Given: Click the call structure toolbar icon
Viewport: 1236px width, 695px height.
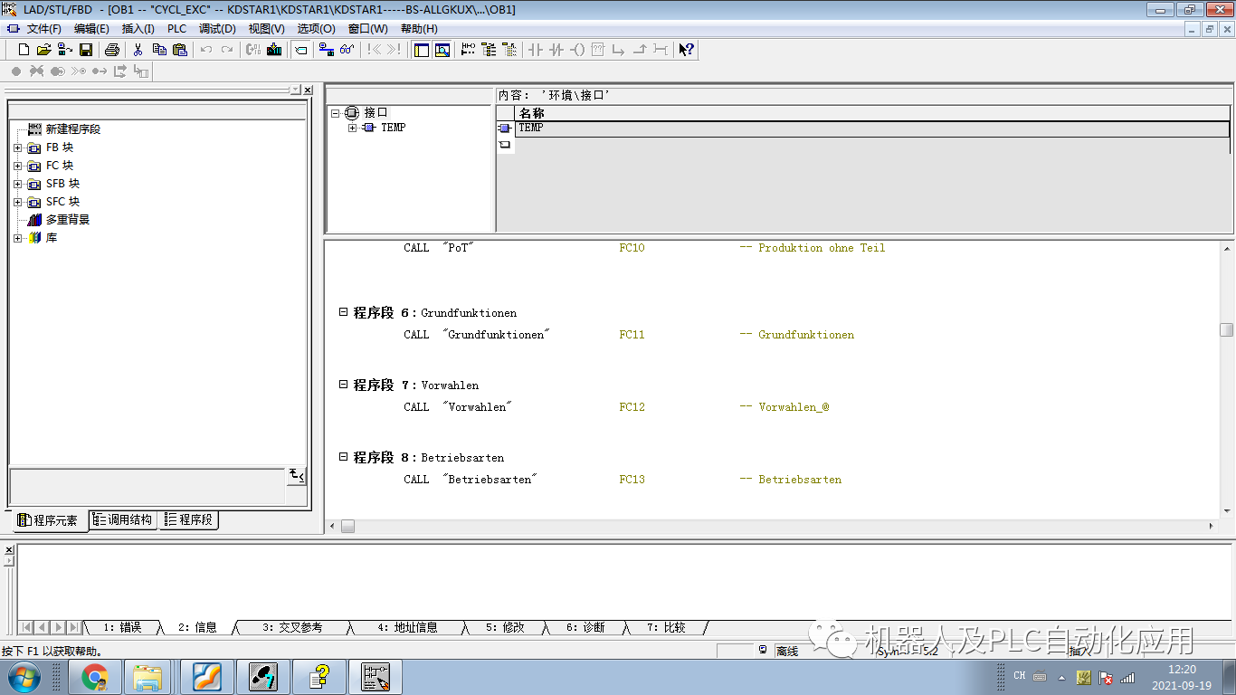Looking at the screenshot, I should coord(489,50).
